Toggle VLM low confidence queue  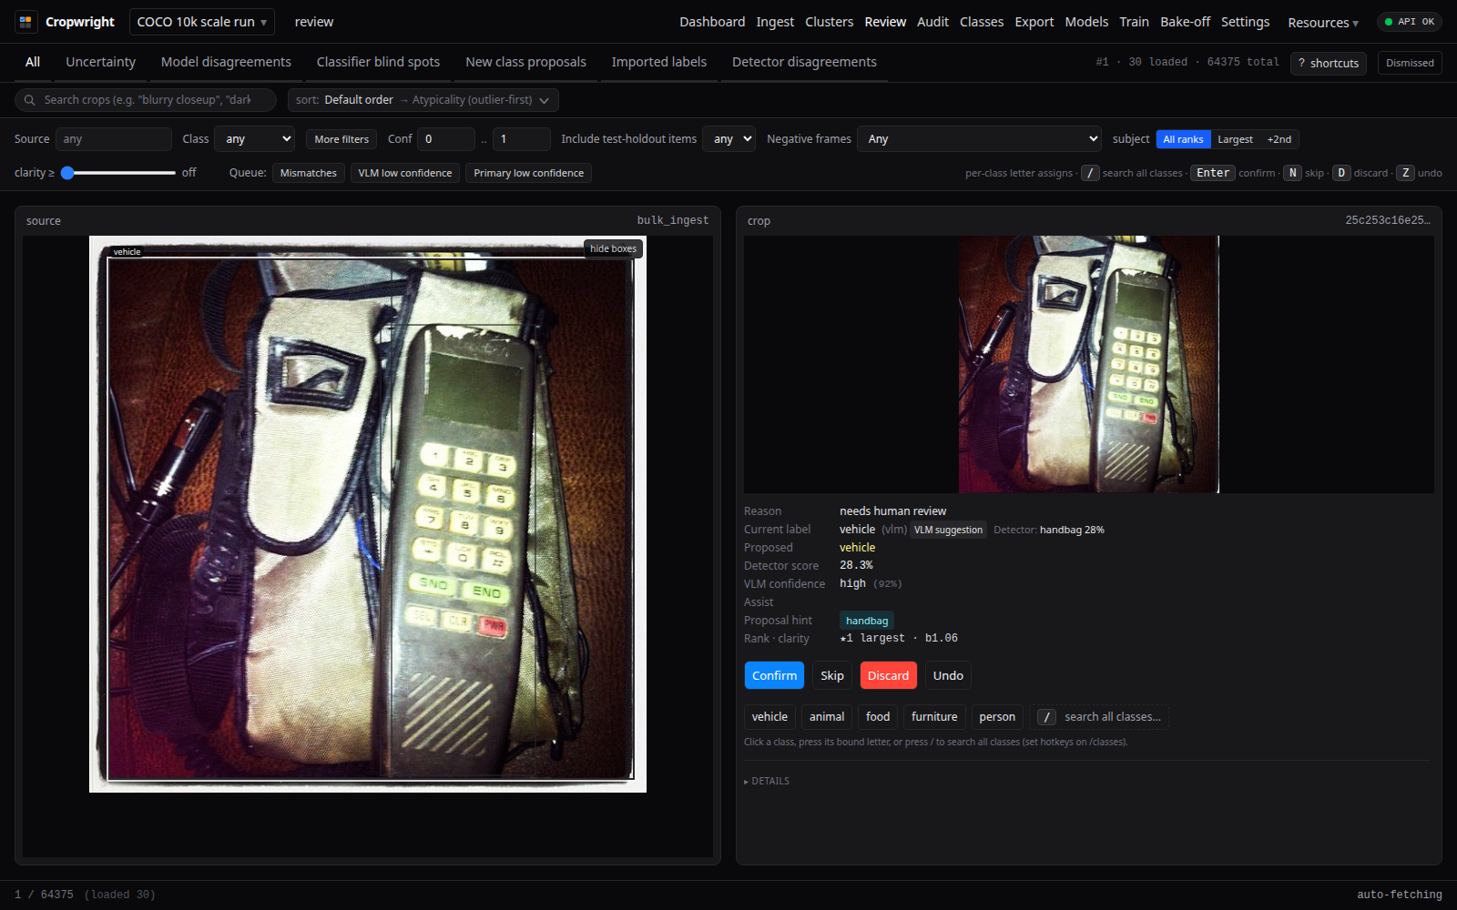[405, 173]
